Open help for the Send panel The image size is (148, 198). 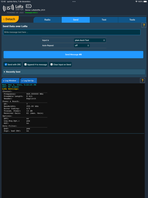coord(144,25)
